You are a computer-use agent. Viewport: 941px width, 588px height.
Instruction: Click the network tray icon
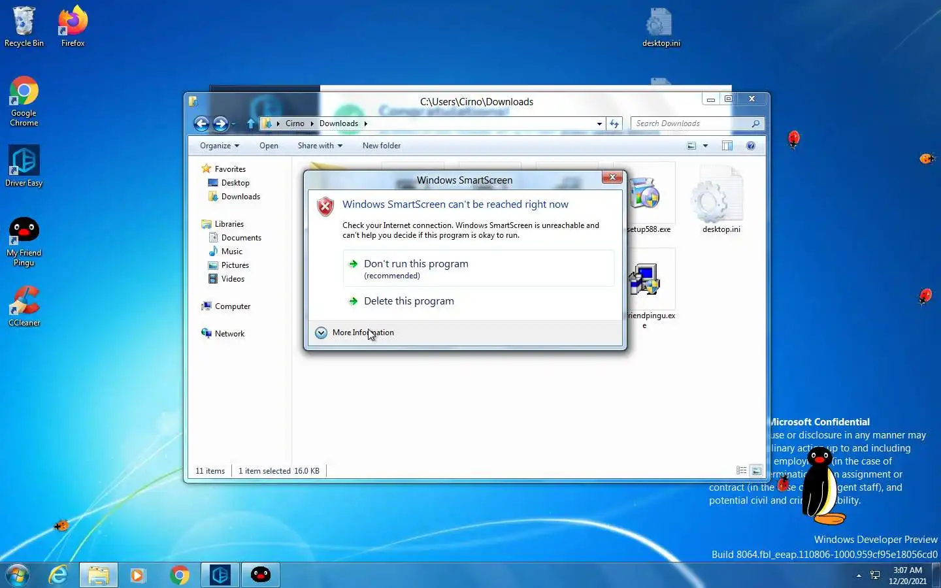click(875, 576)
